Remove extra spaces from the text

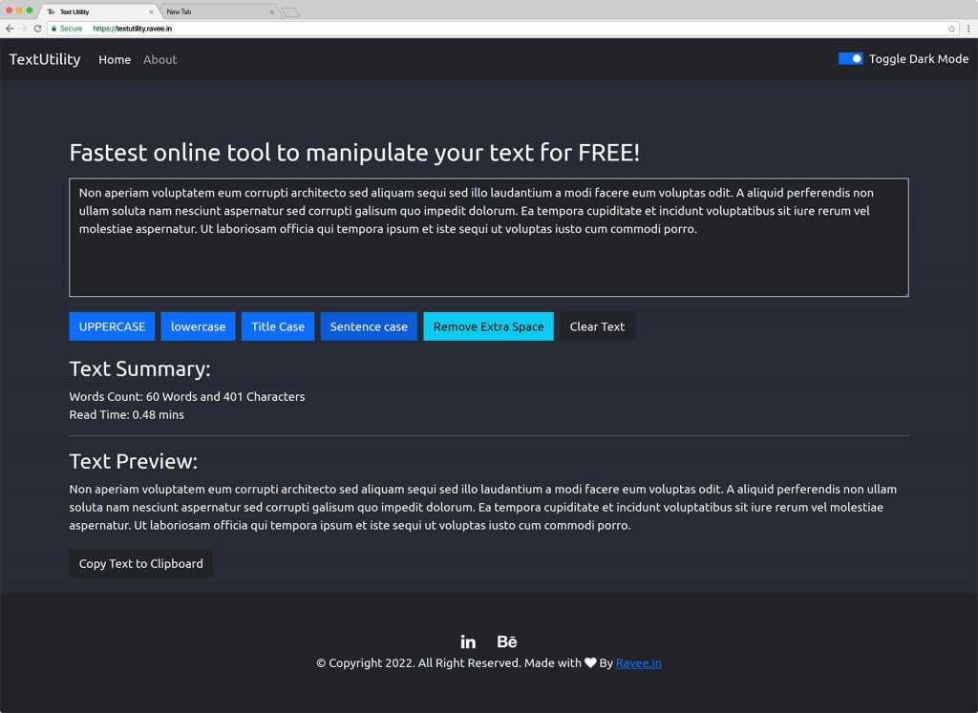point(488,326)
